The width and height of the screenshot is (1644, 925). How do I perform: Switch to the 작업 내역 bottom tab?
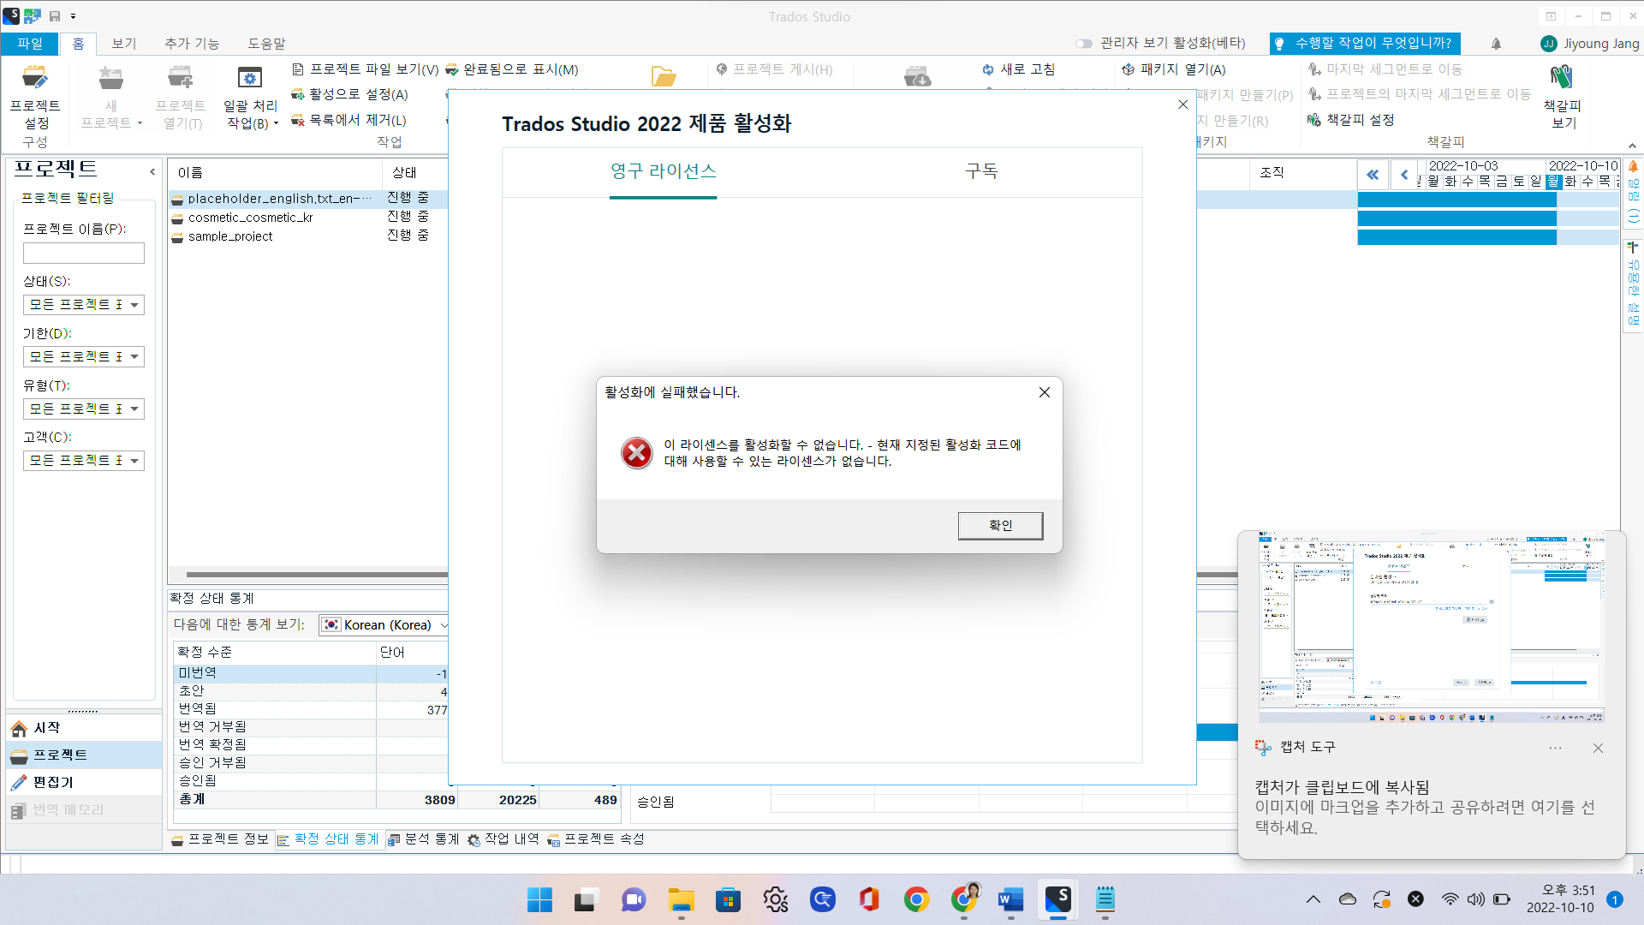(x=503, y=839)
